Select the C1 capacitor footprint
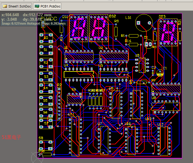 160,73
